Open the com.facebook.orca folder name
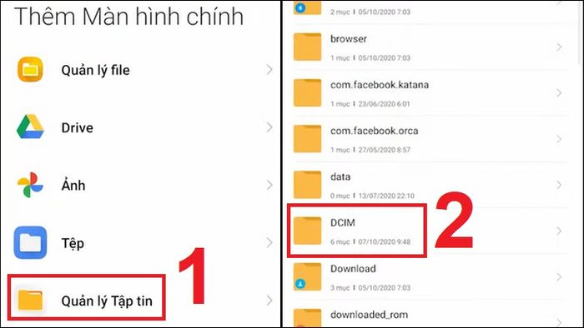This screenshot has height=328, width=584. pos(374,131)
